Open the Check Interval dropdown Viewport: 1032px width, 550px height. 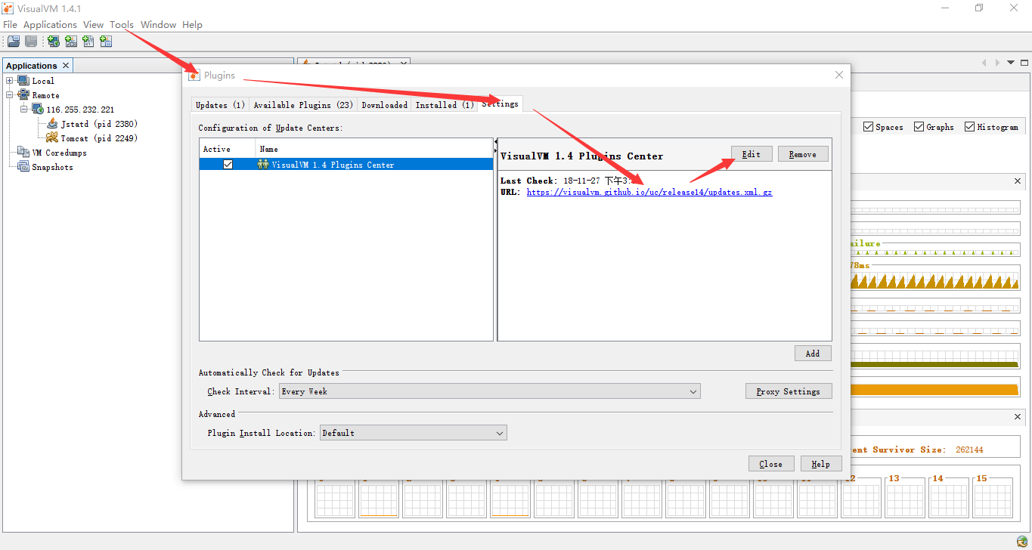click(693, 391)
